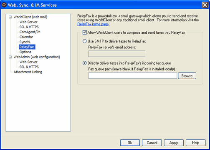Click the Fax queue path field
The image size is (210, 150).
pos(132,76)
